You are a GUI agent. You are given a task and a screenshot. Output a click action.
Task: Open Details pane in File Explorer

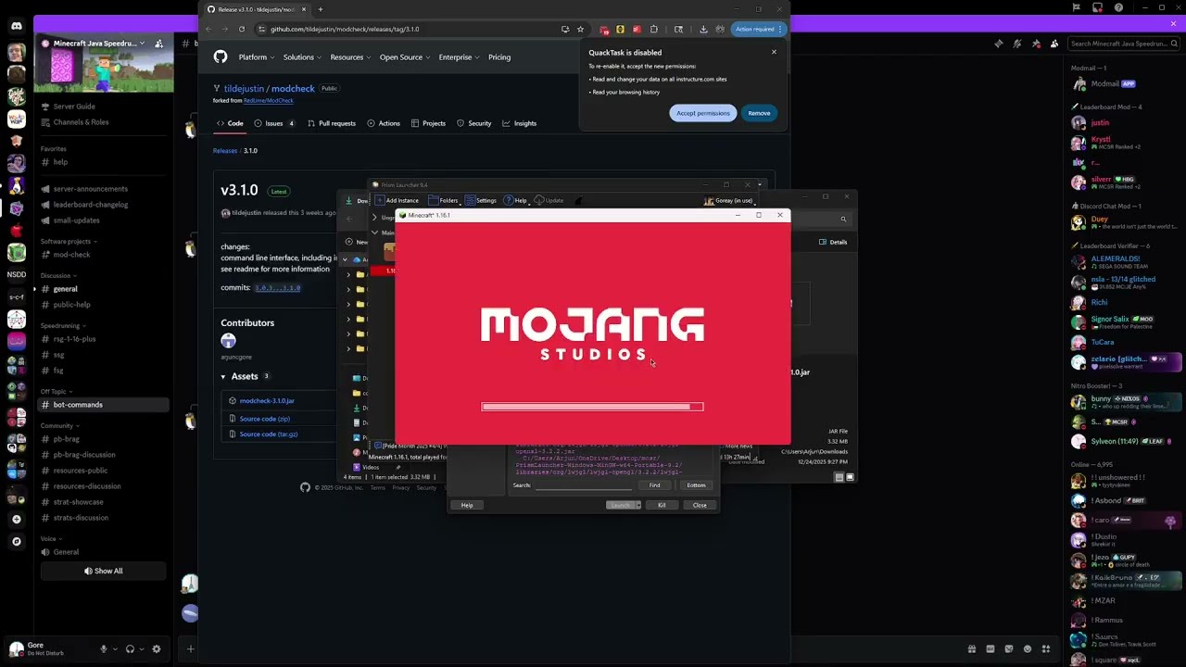pos(833,242)
